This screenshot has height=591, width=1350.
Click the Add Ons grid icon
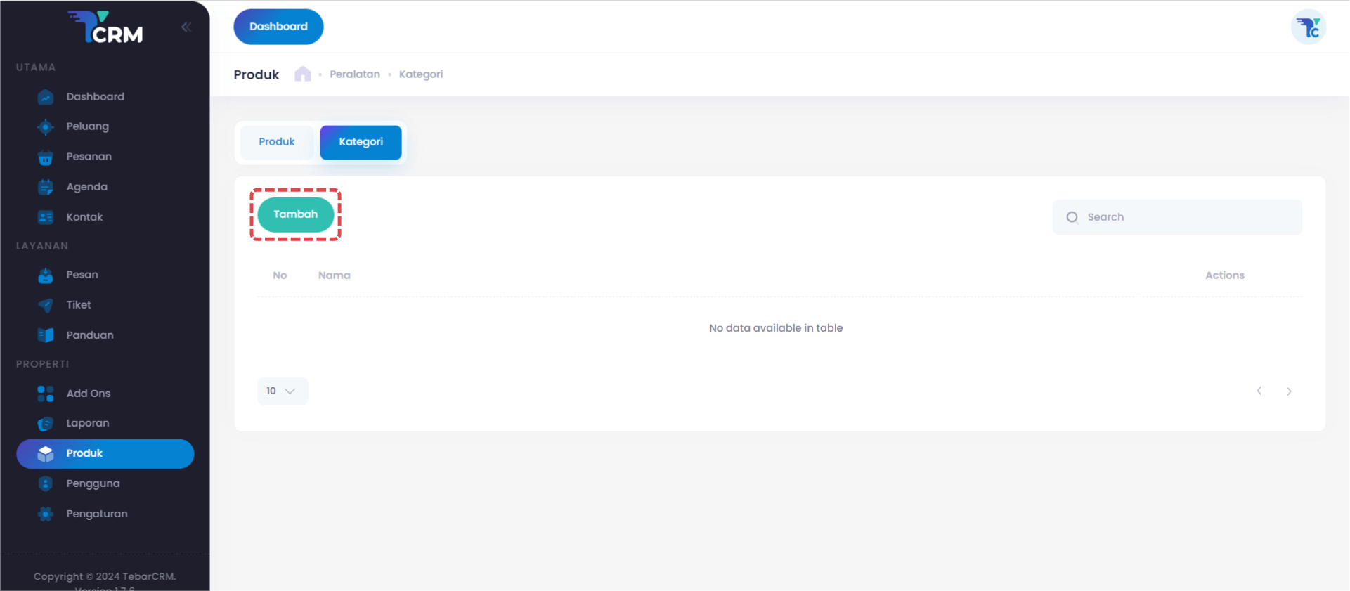click(46, 394)
